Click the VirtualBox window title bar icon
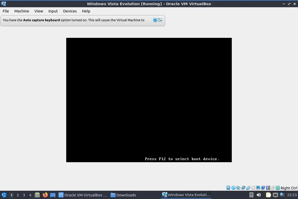298x199 pixels. click(4, 4)
